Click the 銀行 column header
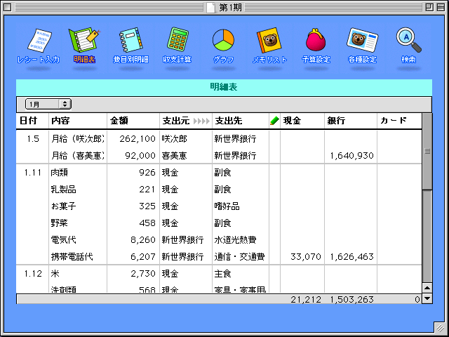The image size is (449, 337). [336, 121]
